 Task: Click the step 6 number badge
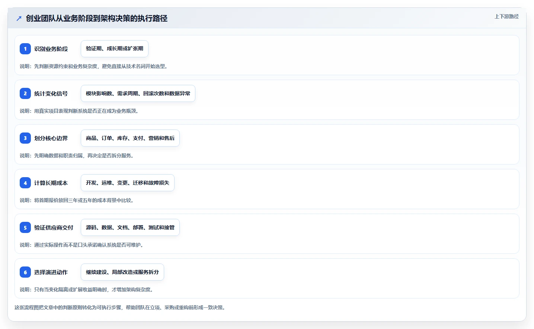(x=25, y=272)
